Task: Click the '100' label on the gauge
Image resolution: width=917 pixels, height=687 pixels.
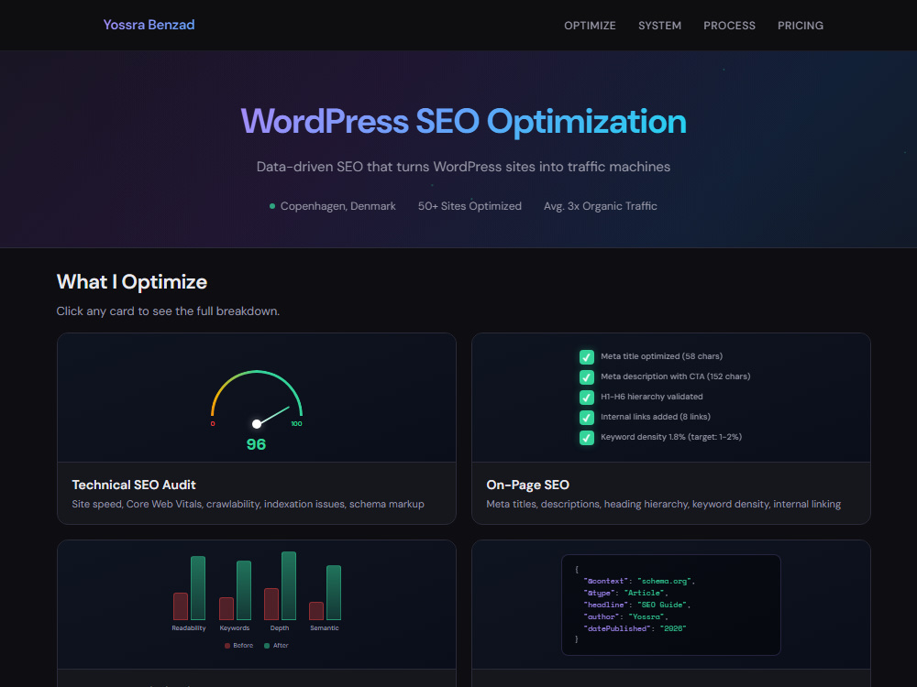Action: click(296, 423)
